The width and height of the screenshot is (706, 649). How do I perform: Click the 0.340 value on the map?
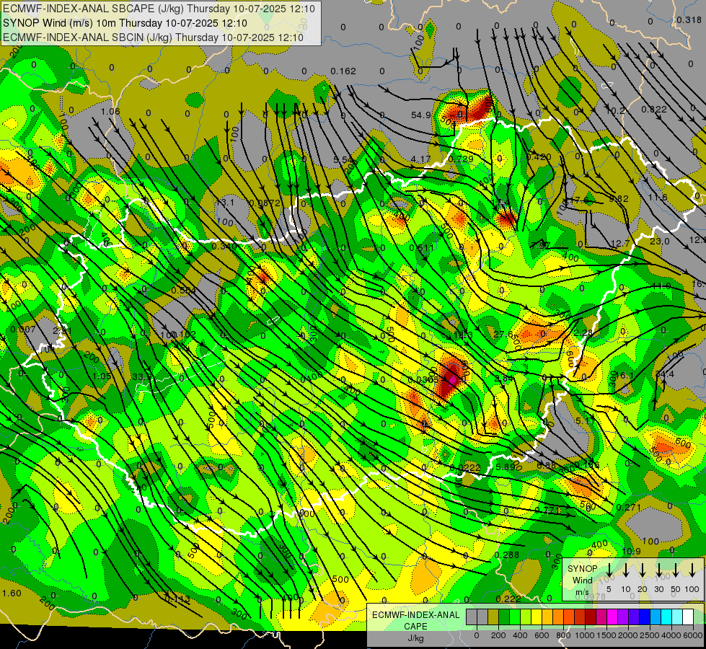224,247
